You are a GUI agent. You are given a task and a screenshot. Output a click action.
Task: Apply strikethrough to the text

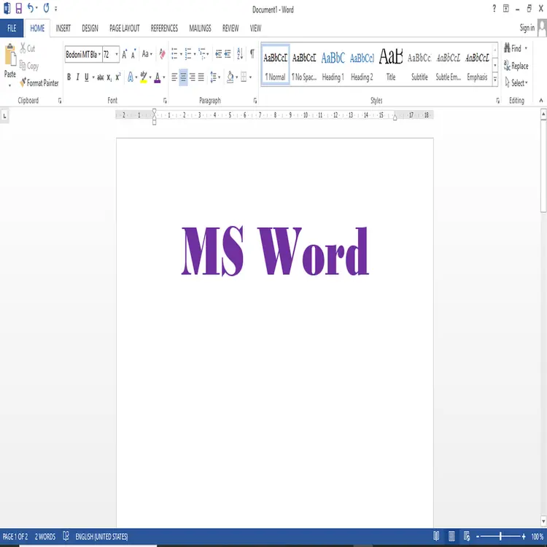100,77
